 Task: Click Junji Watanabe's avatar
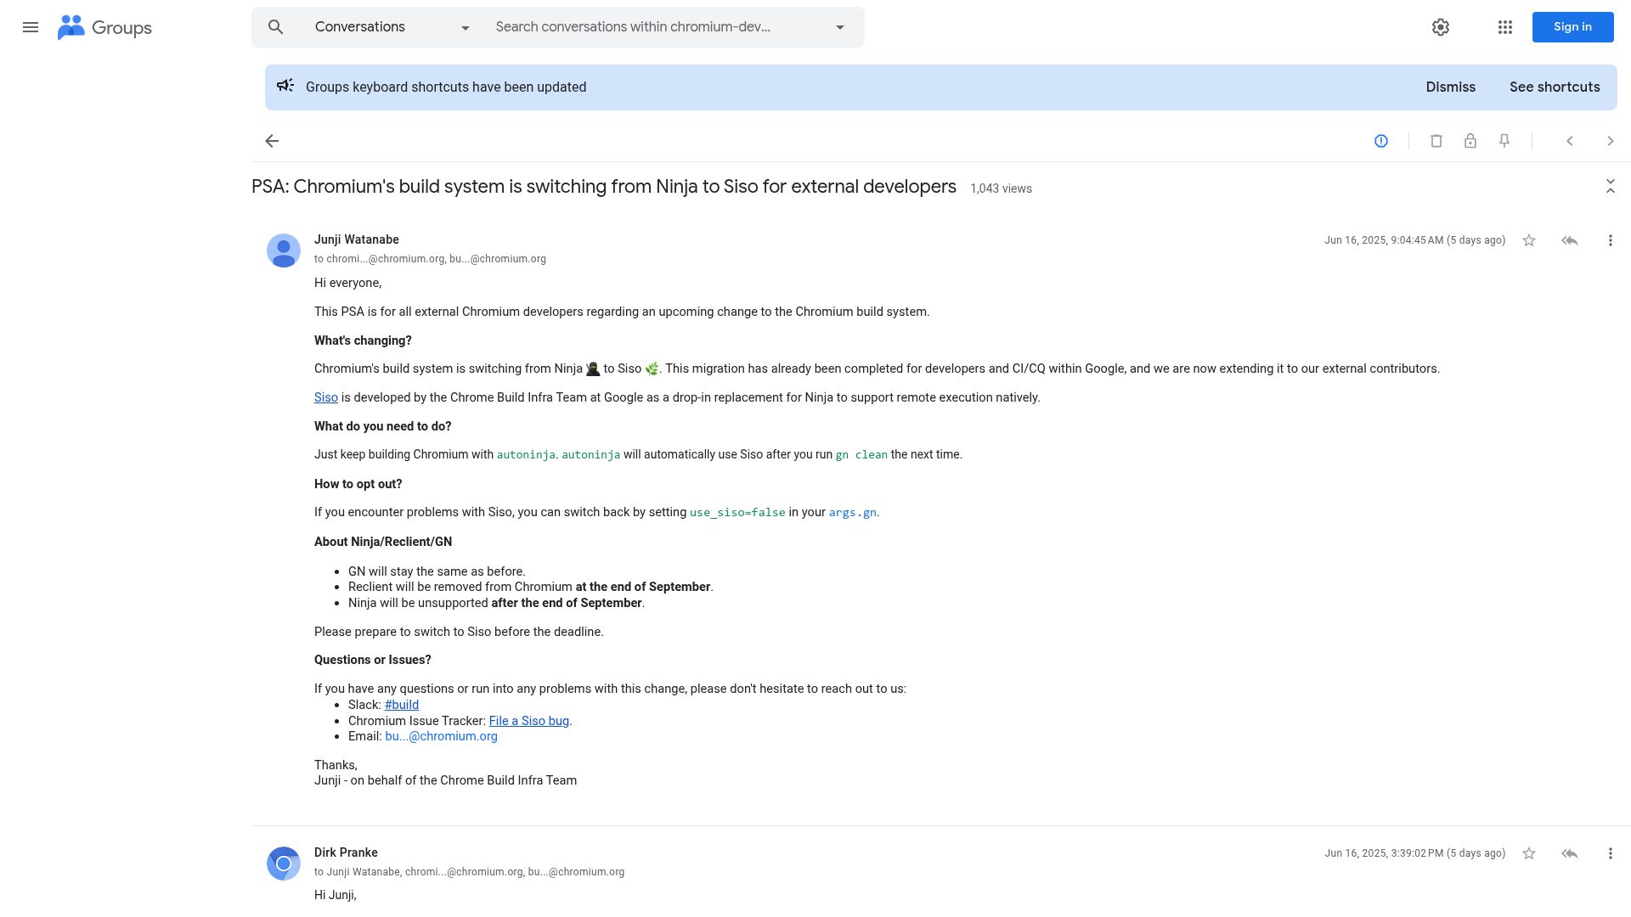[x=284, y=251]
